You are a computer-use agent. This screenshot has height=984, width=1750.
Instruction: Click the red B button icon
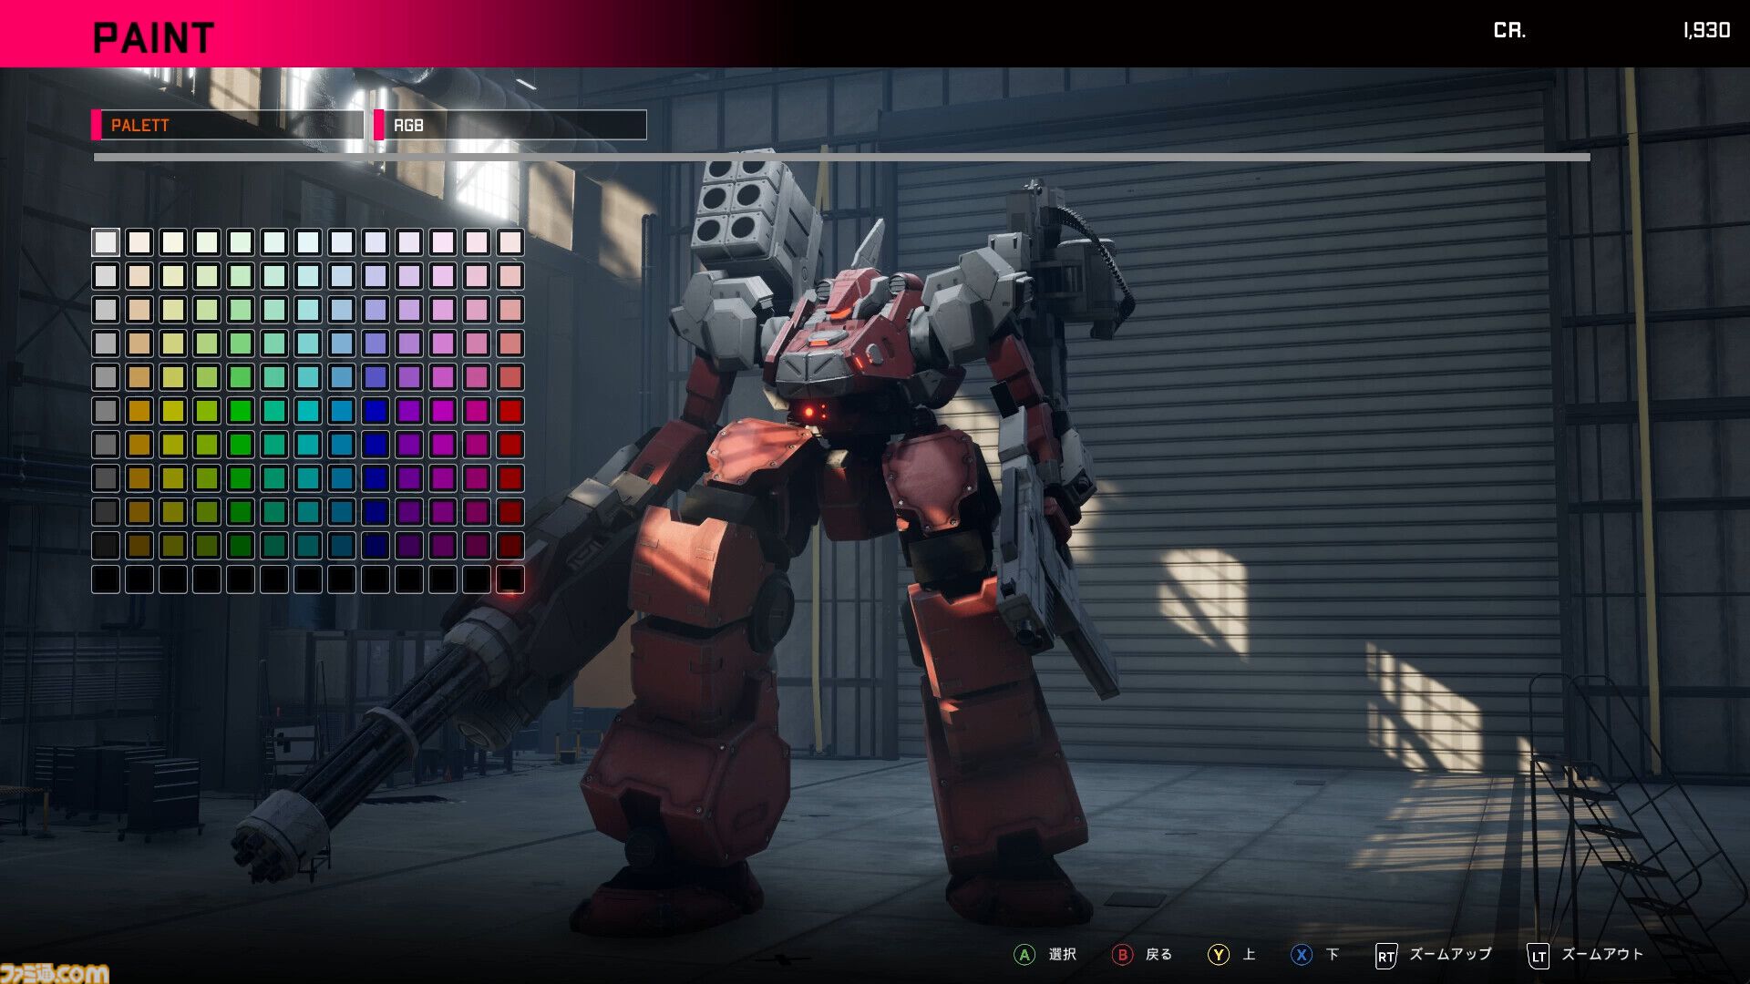1123,955
